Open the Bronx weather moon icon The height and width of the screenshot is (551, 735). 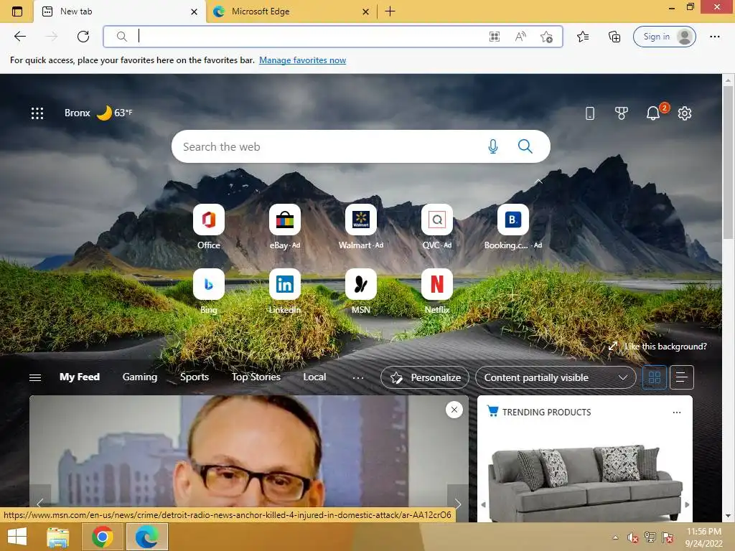click(x=104, y=113)
